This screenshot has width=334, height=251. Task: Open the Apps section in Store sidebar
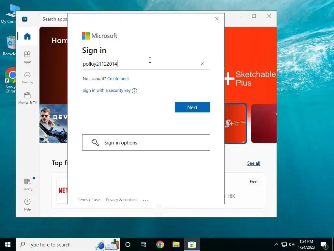click(x=27, y=58)
